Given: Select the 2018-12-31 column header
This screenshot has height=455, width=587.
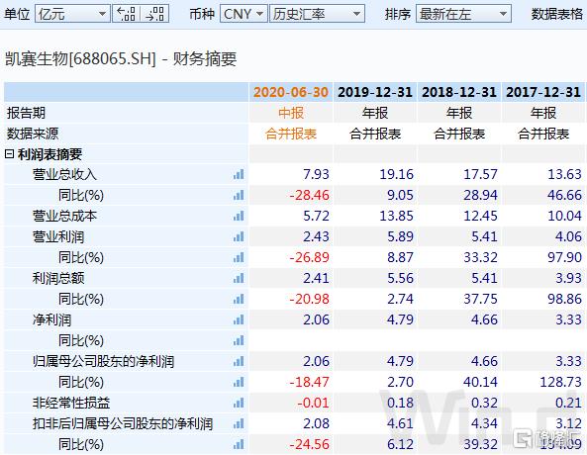Looking at the screenshot, I should 459,92.
